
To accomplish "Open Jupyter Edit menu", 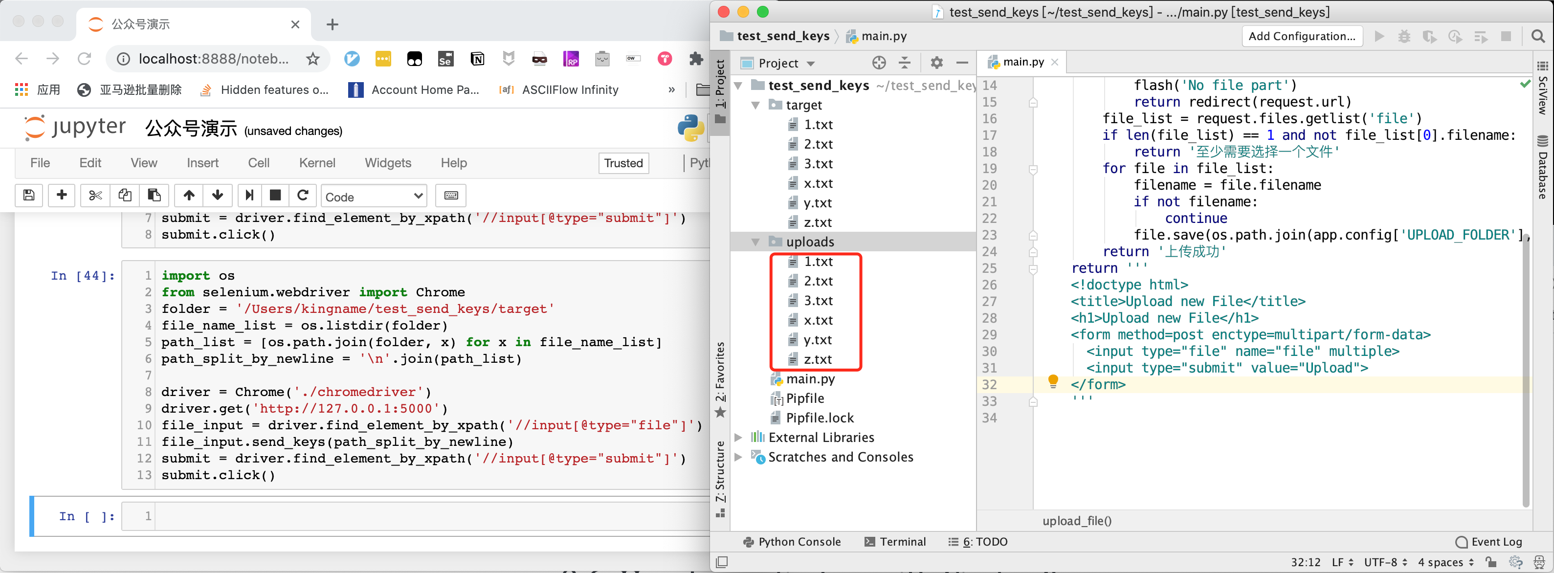I will point(90,163).
